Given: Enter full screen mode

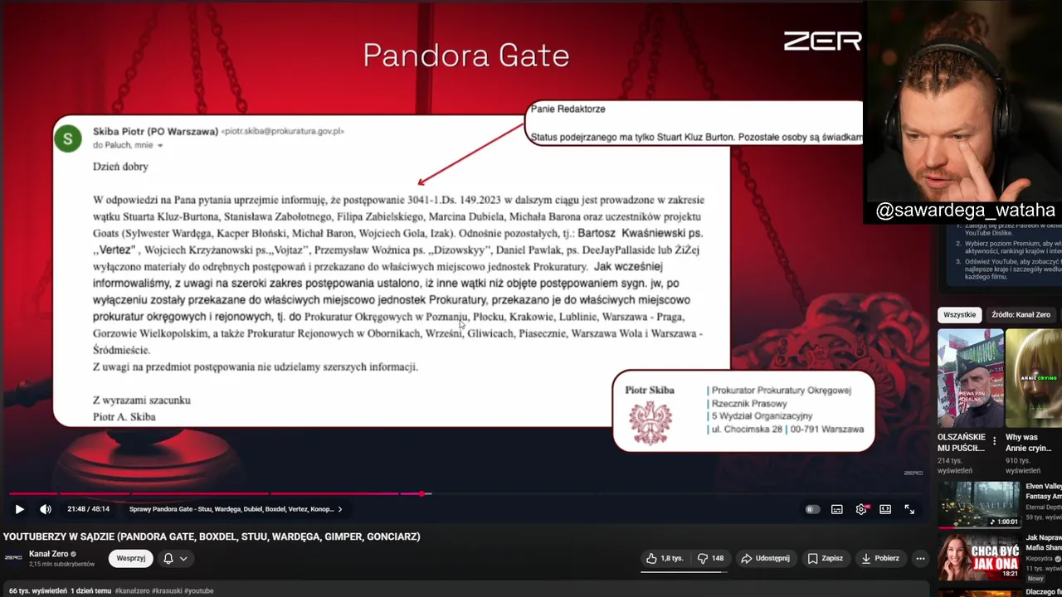Looking at the screenshot, I should point(909,509).
